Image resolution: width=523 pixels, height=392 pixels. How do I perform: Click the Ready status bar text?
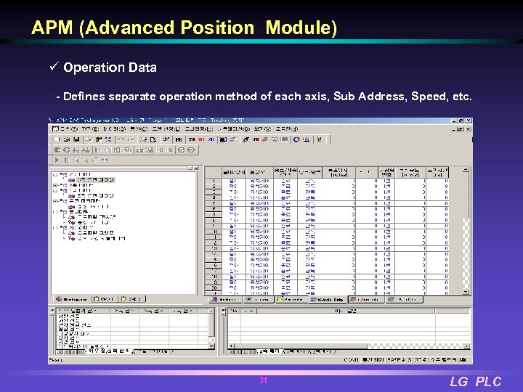coord(56,360)
